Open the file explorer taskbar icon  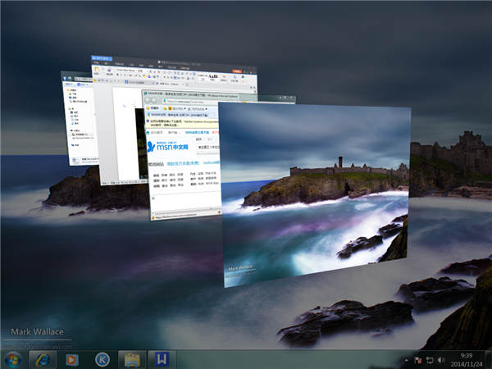(x=131, y=359)
